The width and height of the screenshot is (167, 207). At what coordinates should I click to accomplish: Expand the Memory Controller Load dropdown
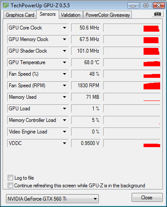64,120
